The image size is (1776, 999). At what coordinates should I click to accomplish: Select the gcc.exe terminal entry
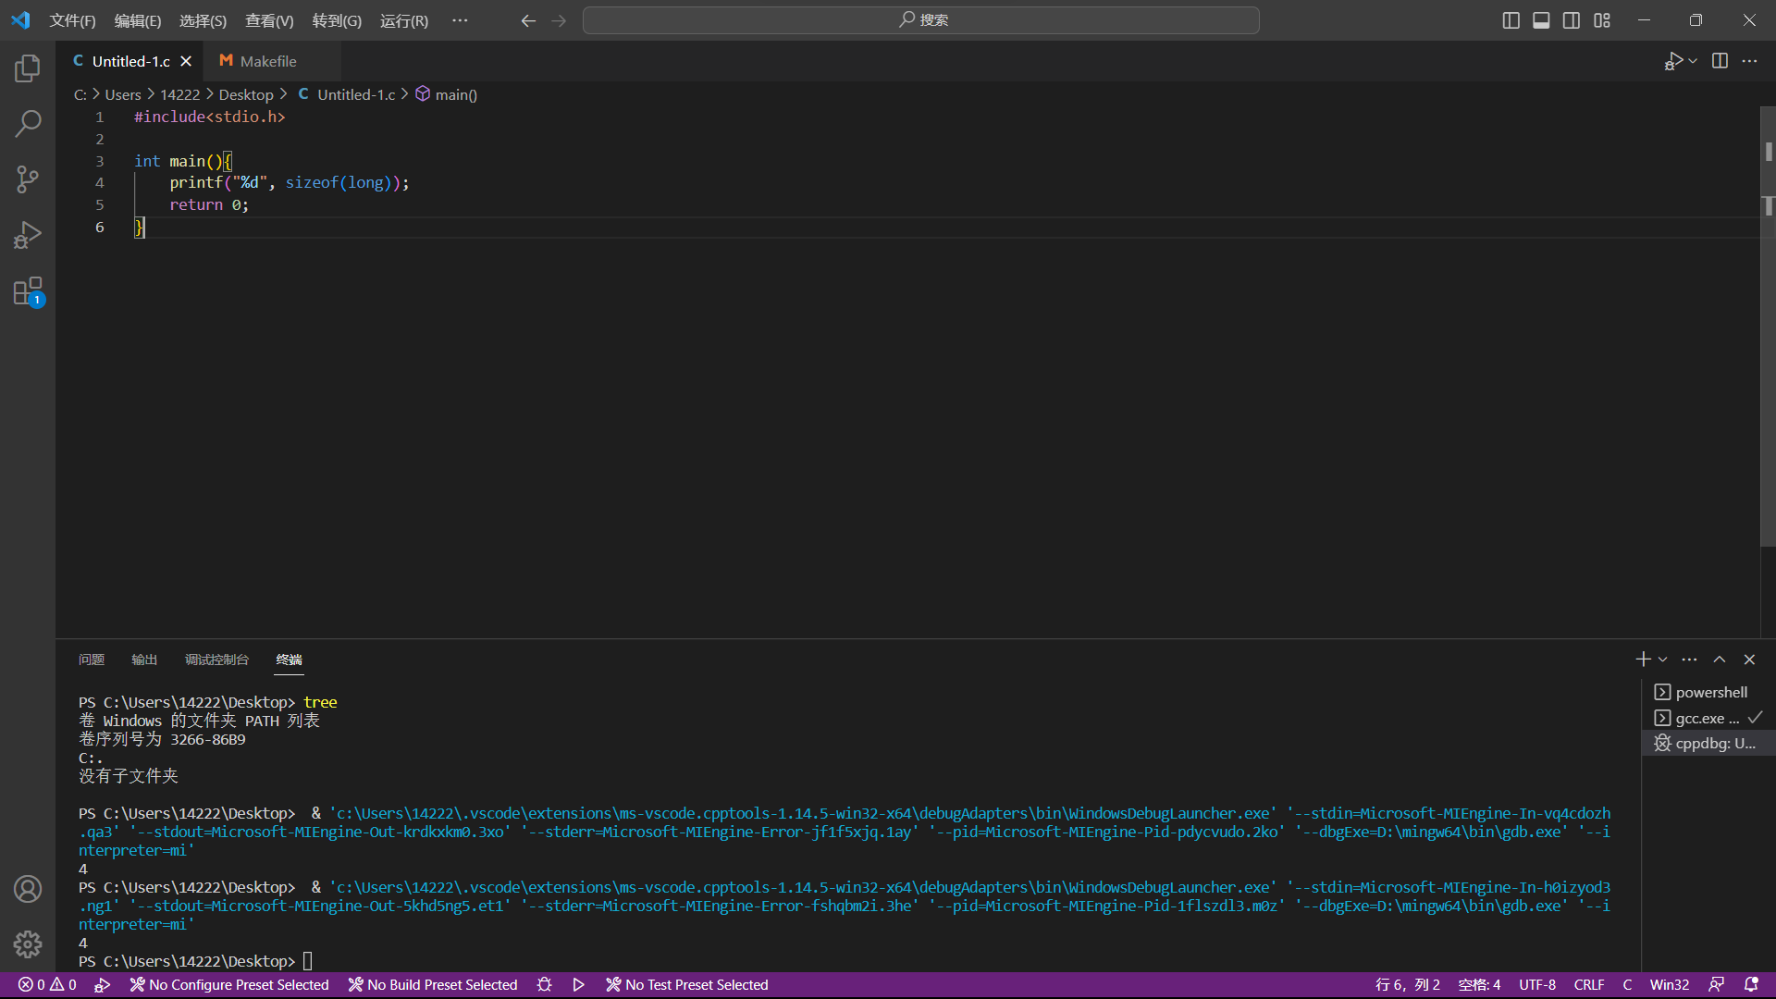pos(1708,718)
